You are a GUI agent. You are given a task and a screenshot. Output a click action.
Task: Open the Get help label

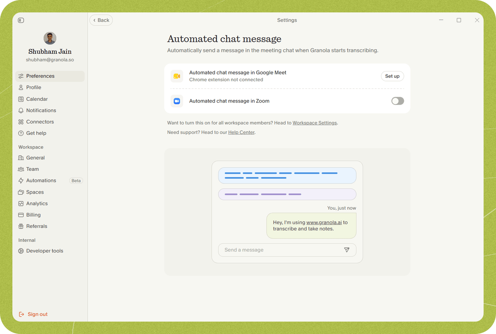[x=36, y=133]
